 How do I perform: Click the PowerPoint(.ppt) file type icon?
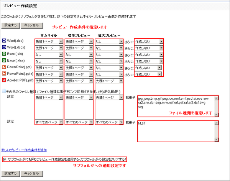point(4,67)
